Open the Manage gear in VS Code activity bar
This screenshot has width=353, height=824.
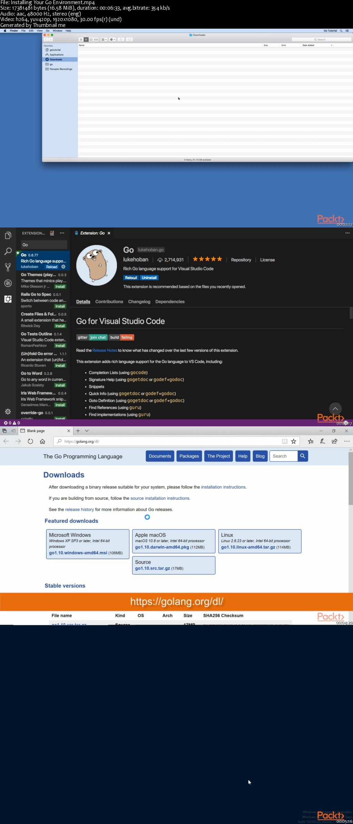pyautogui.click(x=8, y=411)
